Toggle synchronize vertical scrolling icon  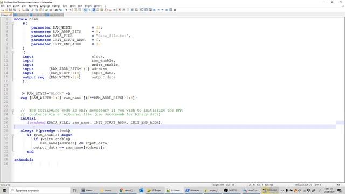click(75, 10)
